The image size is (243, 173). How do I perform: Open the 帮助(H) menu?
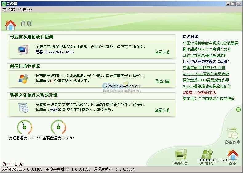click(x=26, y=10)
